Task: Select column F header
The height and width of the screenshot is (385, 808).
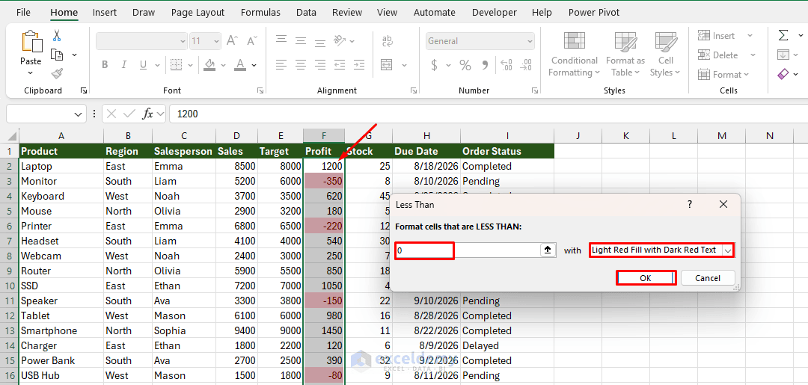Action: pyautogui.click(x=324, y=136)
